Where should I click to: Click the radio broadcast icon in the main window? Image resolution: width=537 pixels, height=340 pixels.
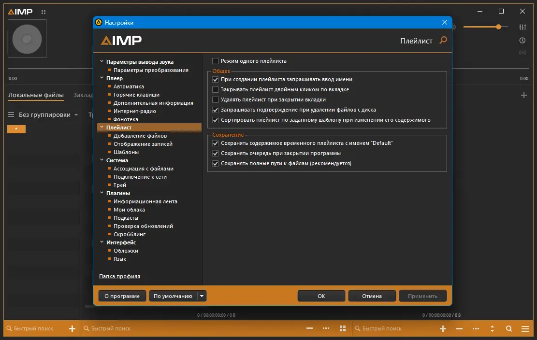click(x=522, y=53)
